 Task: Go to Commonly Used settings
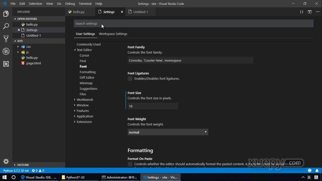(88, 44)
